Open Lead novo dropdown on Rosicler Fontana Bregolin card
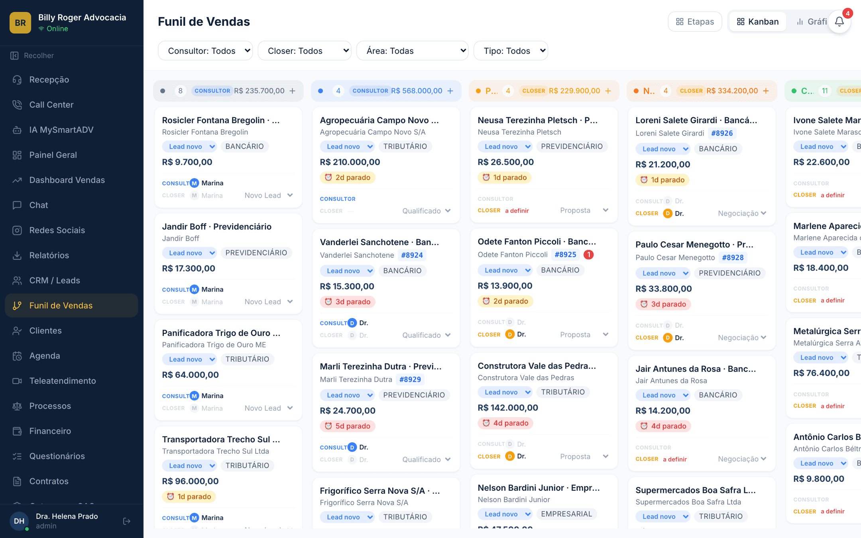This screenshot has height=538, width=861. coord(190,147)
